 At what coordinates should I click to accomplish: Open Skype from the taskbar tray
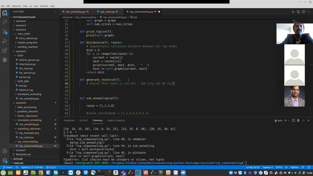click(x=266, y=173)
